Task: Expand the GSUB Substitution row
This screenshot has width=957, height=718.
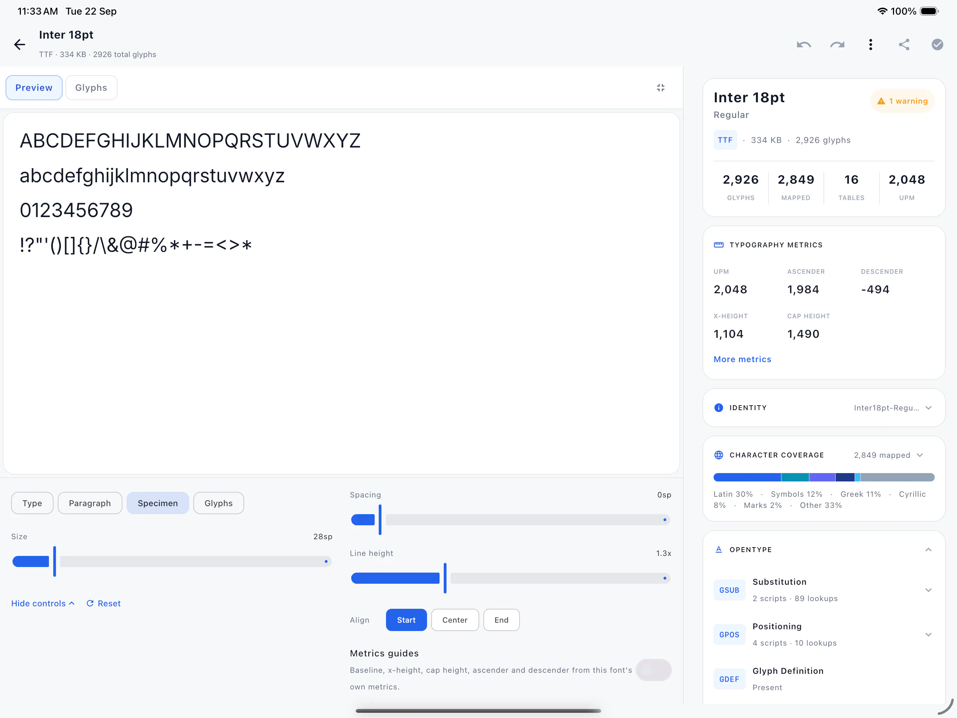Action: point(928,590)
